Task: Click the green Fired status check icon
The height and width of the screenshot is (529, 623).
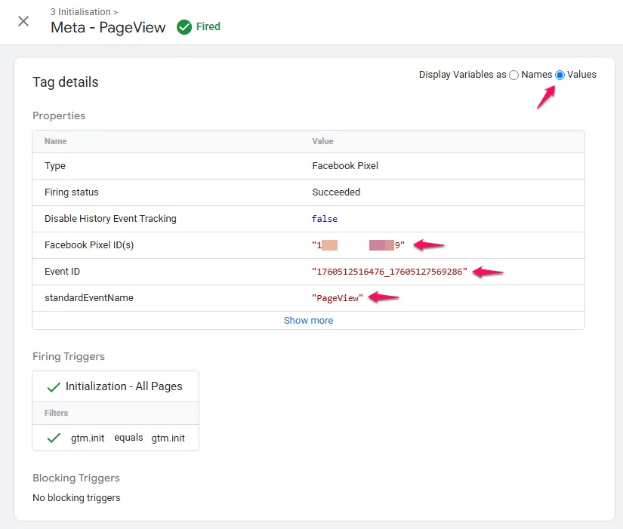Action: pos(184,27)
